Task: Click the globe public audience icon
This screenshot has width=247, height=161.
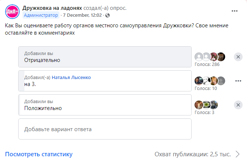Action: click(107, 15)
